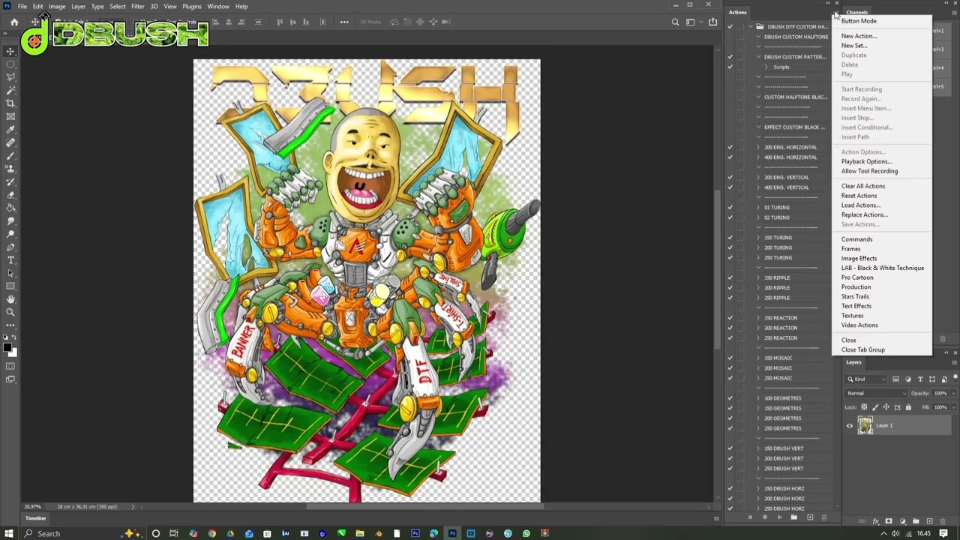Open the Edit Toolbar three-dots menu

coord(10,325)
